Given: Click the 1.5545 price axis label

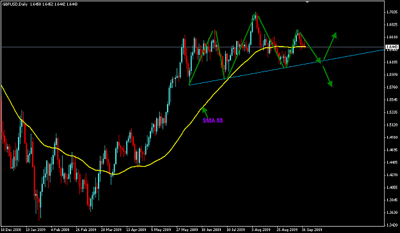Looking at the screenshot, I should tap(392, 100).
